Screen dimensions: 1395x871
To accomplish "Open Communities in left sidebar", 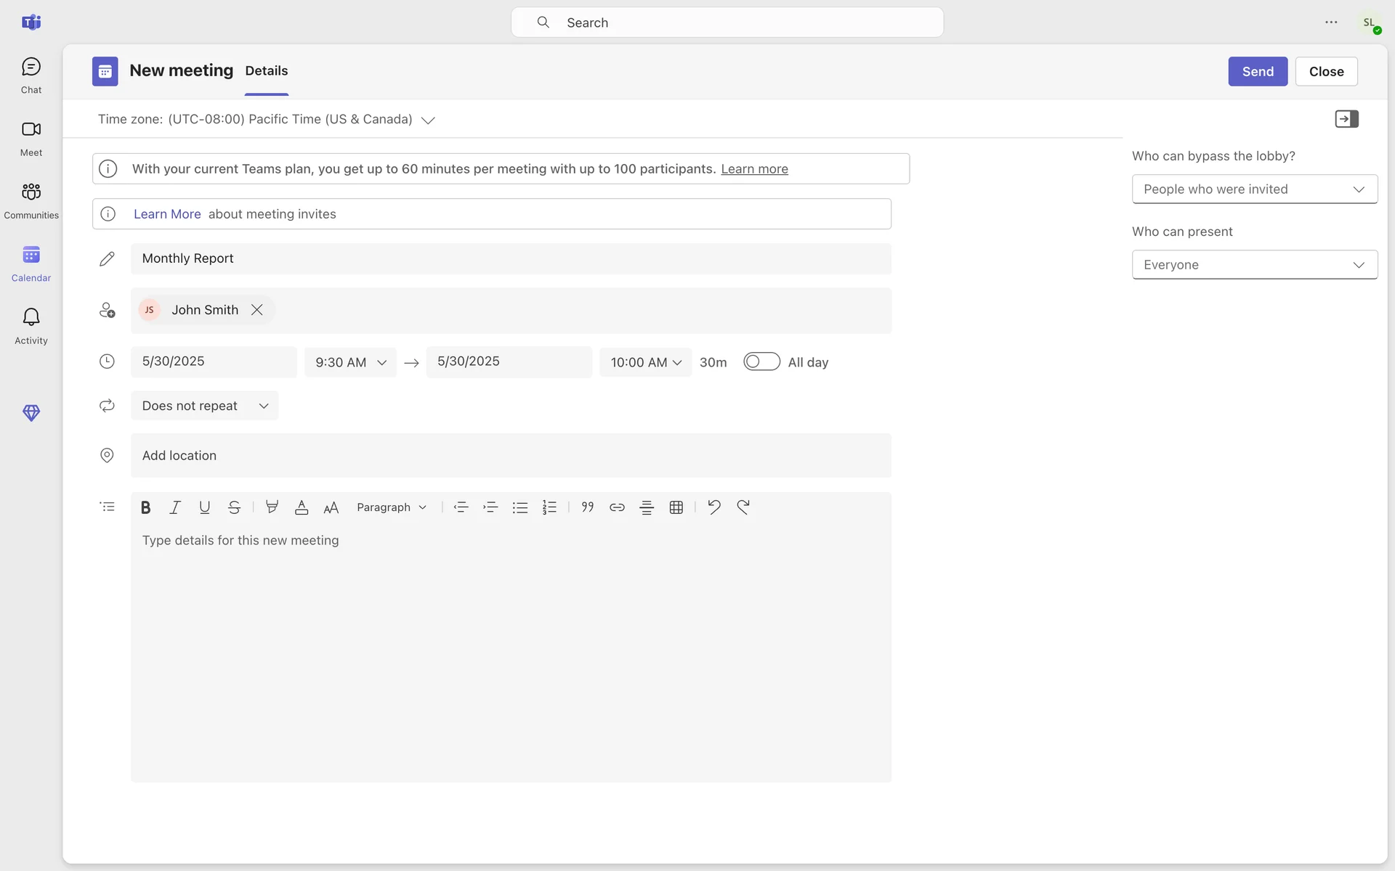I will tap(31, 200).
